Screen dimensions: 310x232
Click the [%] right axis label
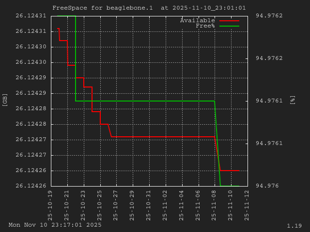[x=292, y=100]
